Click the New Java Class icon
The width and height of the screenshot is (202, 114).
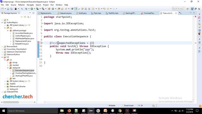[53, 9]
